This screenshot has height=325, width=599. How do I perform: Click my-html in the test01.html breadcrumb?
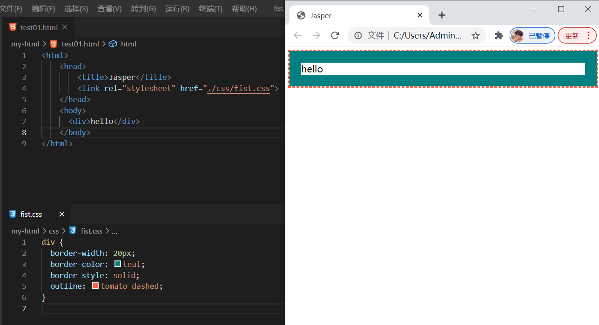coord(25,44)
